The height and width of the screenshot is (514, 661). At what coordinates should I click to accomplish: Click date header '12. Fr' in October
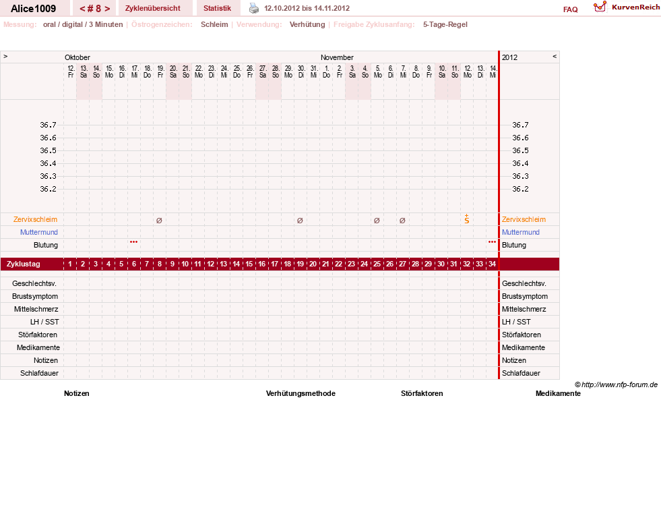coord(71,72)
